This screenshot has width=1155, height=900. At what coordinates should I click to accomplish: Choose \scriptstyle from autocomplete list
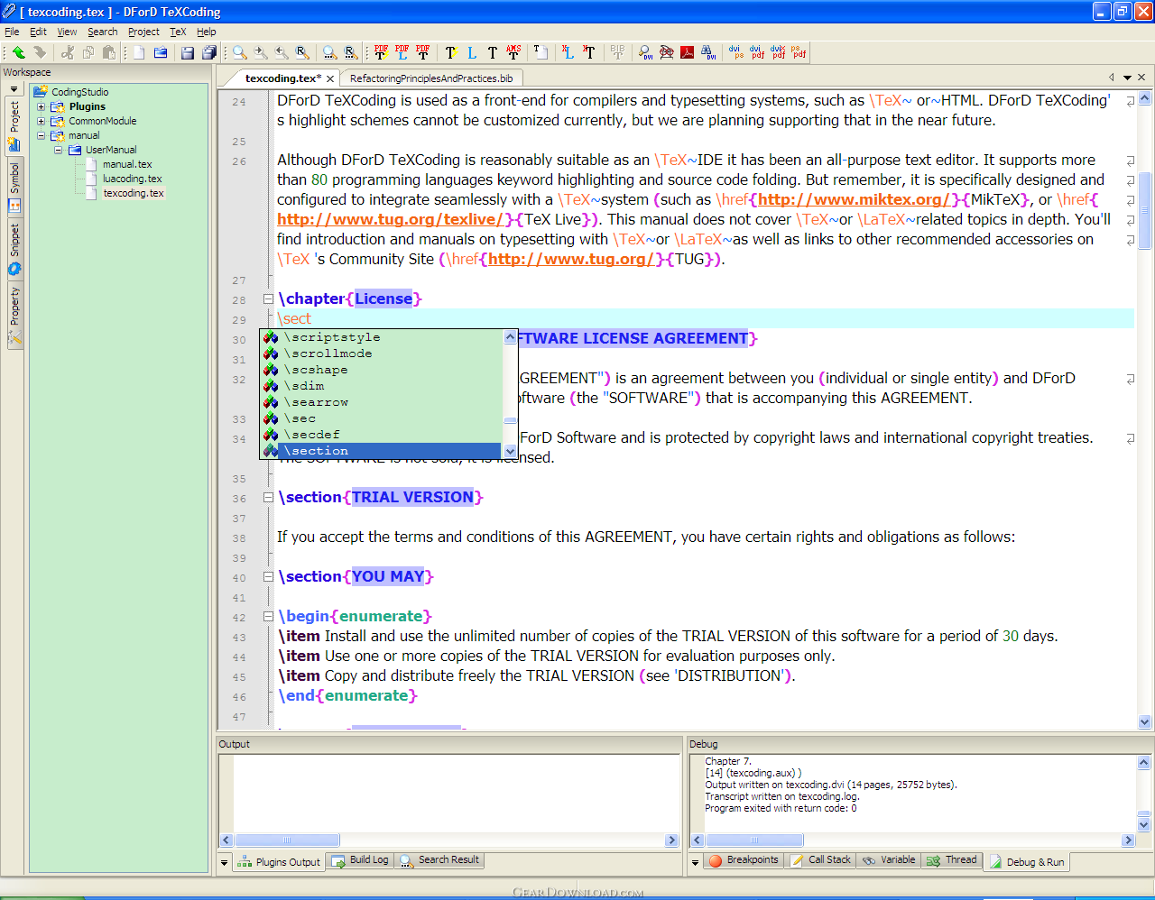coord(382,337)
